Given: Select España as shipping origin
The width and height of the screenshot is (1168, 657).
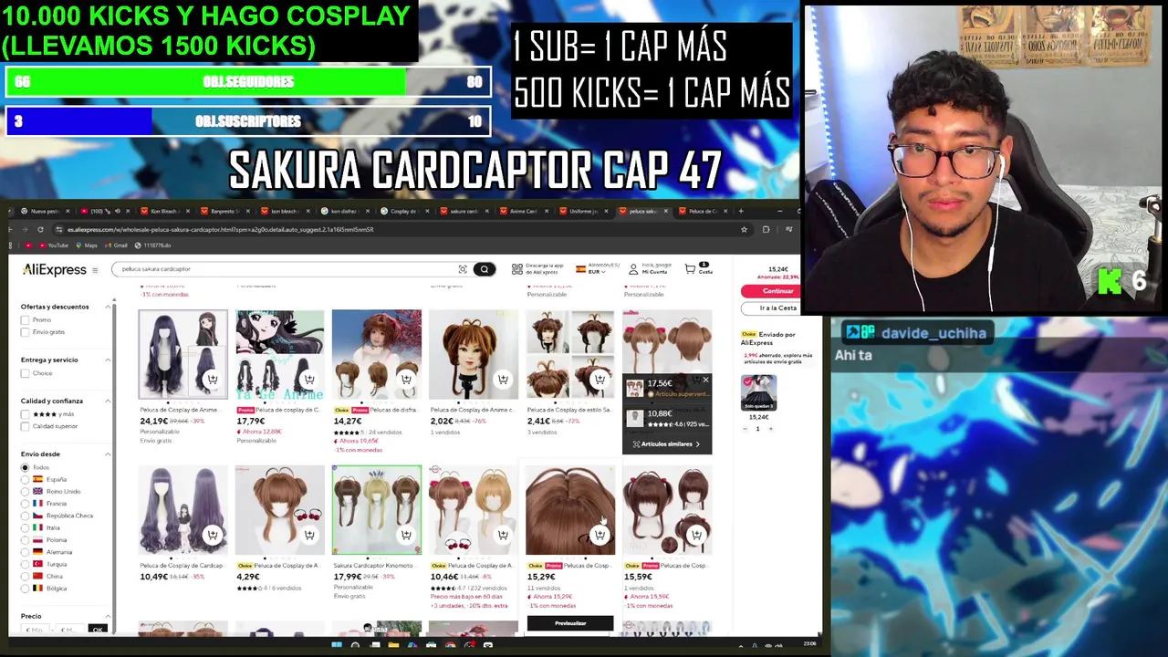Looking at the screenshot, I should (x=26, y=479).
